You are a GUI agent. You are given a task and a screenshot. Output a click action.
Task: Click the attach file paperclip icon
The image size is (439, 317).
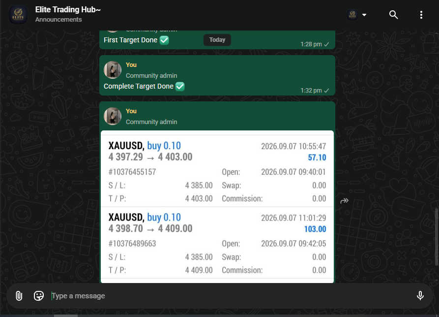[19, 296]
